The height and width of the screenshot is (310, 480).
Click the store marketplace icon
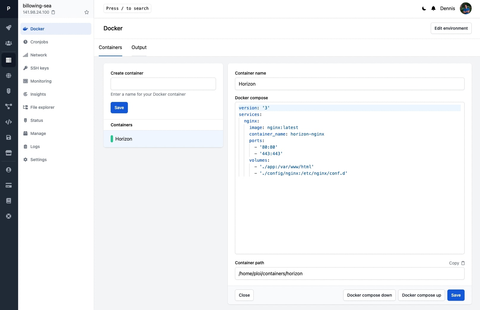[x=9, y=153]
